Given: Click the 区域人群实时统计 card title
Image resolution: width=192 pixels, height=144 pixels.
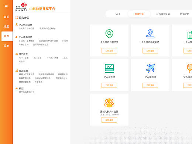Looking at the screenshot, I should (109, 112).
